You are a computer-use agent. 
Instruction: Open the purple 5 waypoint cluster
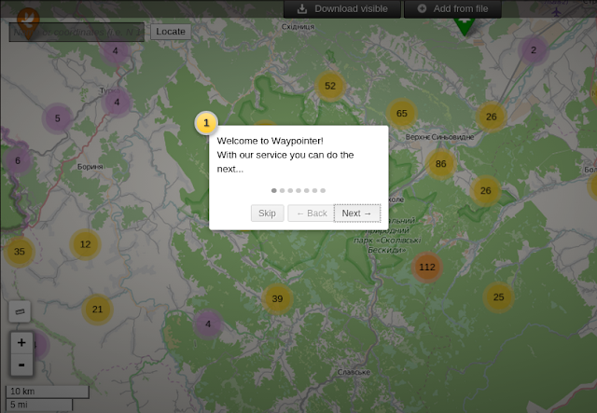[x=58, y=118]
